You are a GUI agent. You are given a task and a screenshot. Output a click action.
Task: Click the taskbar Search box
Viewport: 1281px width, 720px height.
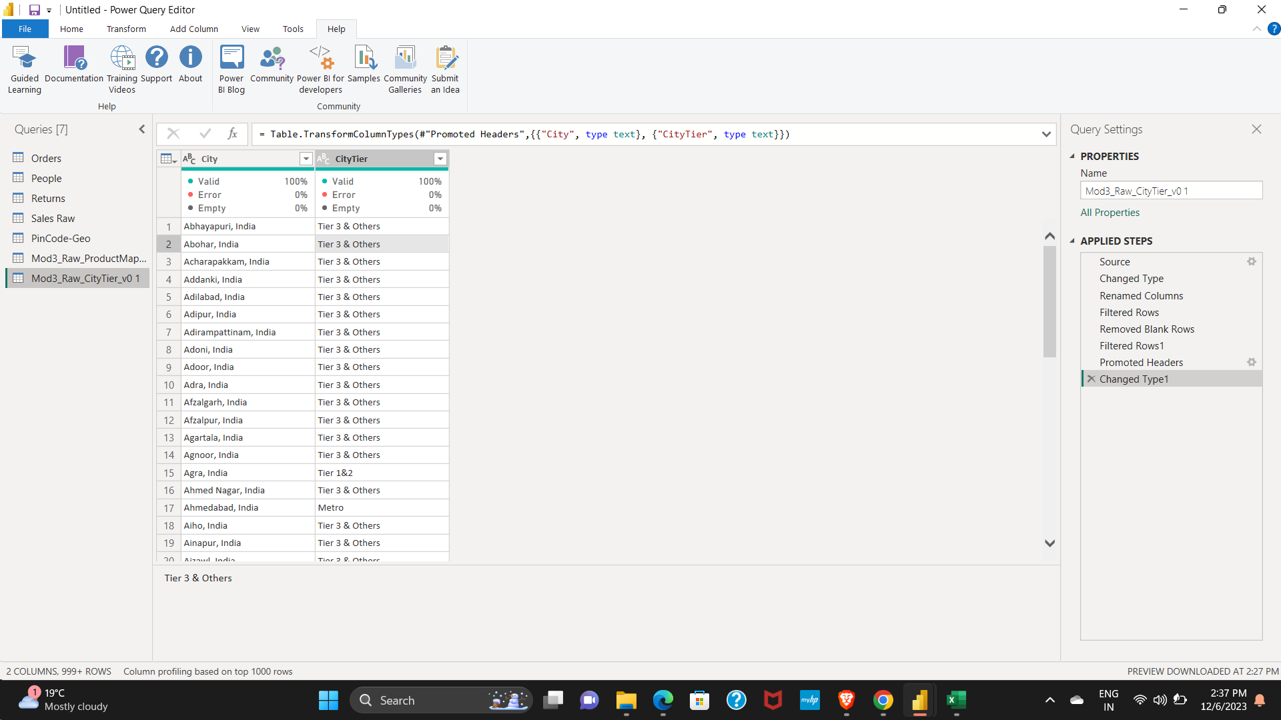(x=440, y=700)
